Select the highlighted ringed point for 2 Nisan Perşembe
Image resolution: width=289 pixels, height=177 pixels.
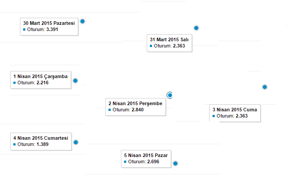click(169, 95)
